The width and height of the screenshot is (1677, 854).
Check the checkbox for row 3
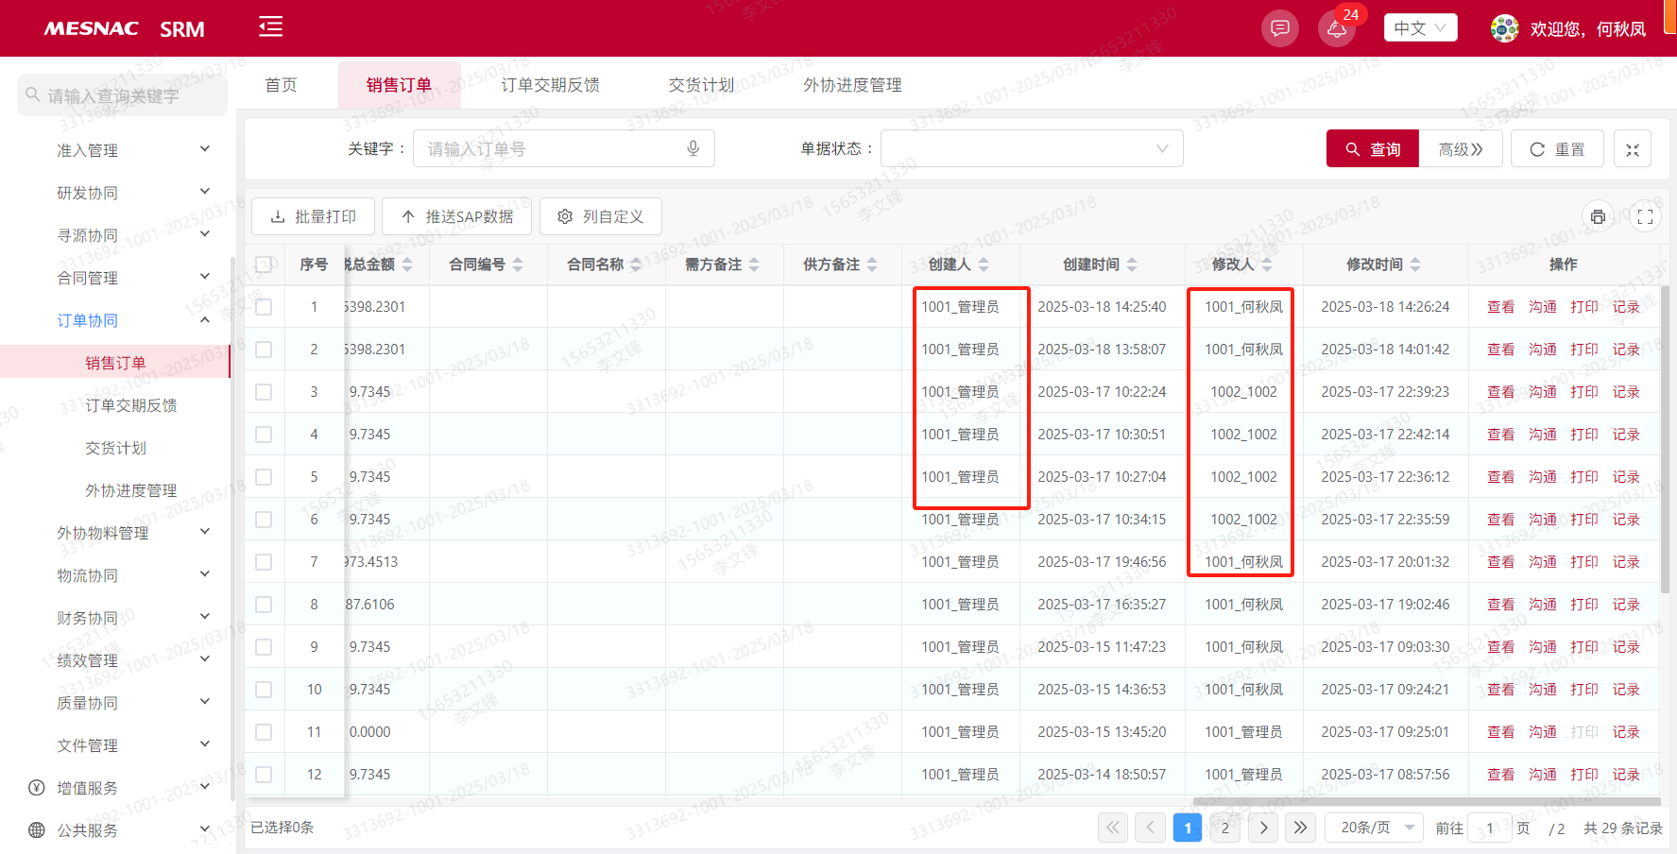point(264,392)
